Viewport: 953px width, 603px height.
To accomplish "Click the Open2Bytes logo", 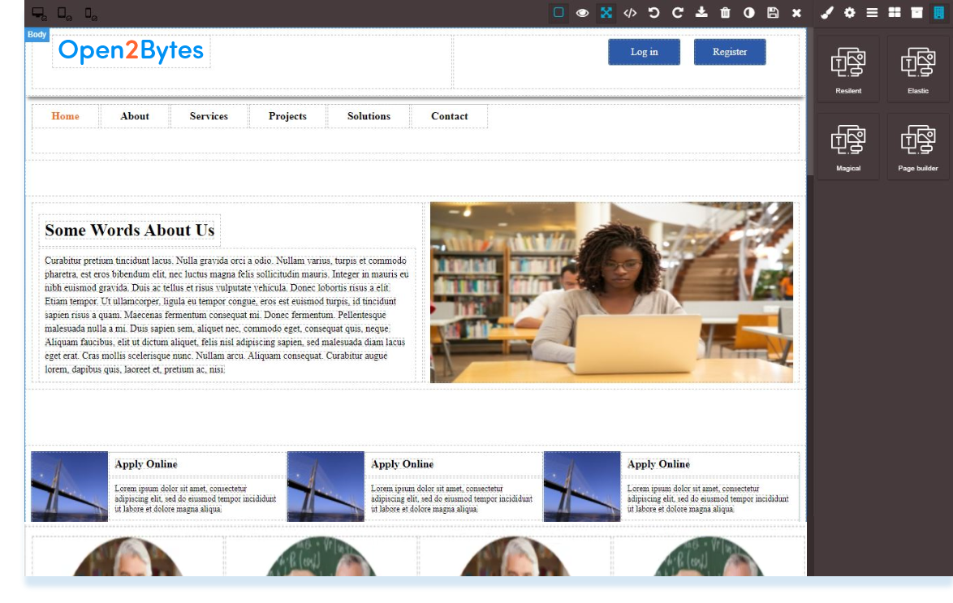I will coord(131,50).
